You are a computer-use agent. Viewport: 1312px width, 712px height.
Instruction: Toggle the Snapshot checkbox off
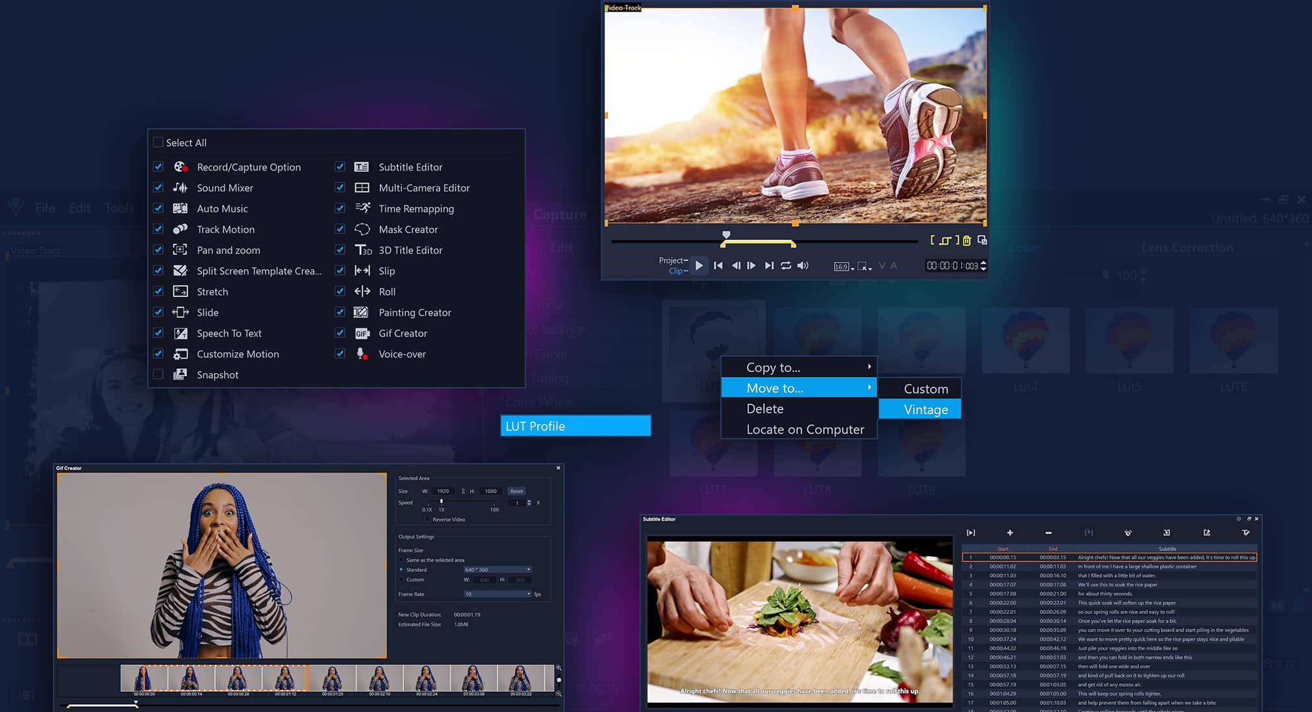coord(158,374)
